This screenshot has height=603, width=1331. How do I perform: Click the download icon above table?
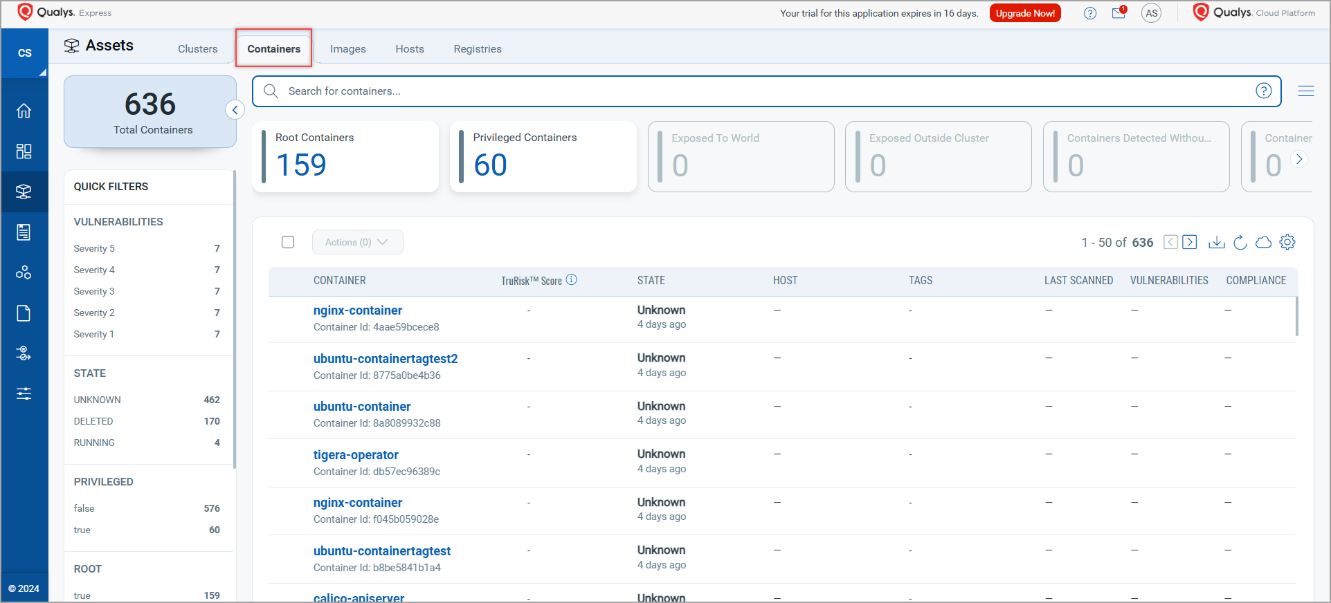click(1216, 242)
